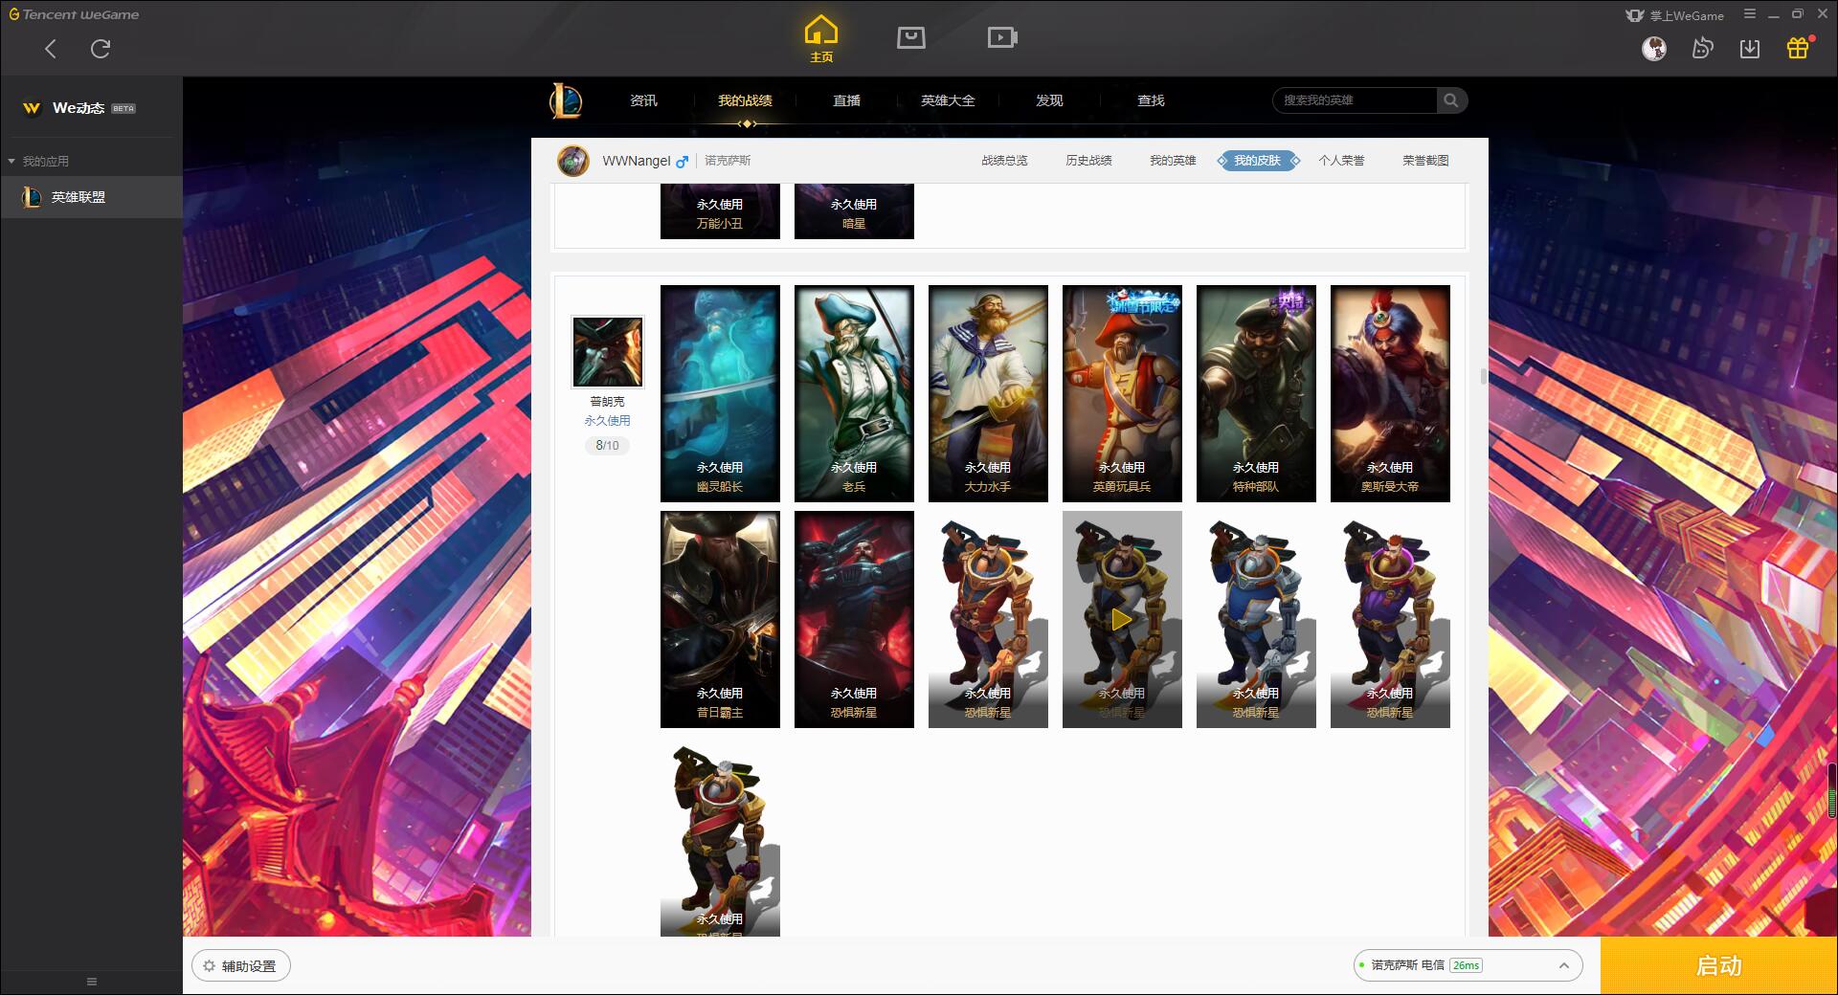The height and width of the screenshot is (995, 1838).
Task: Open the 万能小丑 skin card
Action: [720, 211]
